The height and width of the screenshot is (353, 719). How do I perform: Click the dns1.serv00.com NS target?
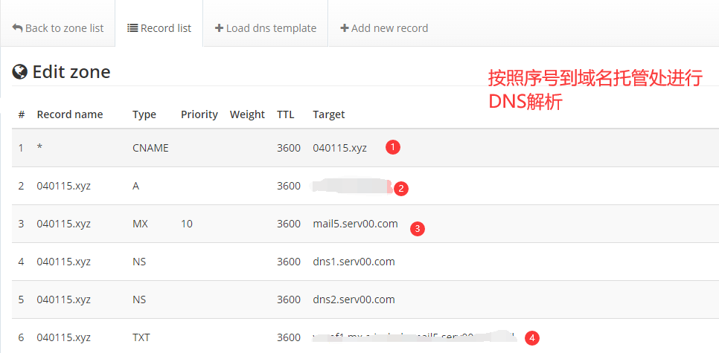tap(354, 262)
